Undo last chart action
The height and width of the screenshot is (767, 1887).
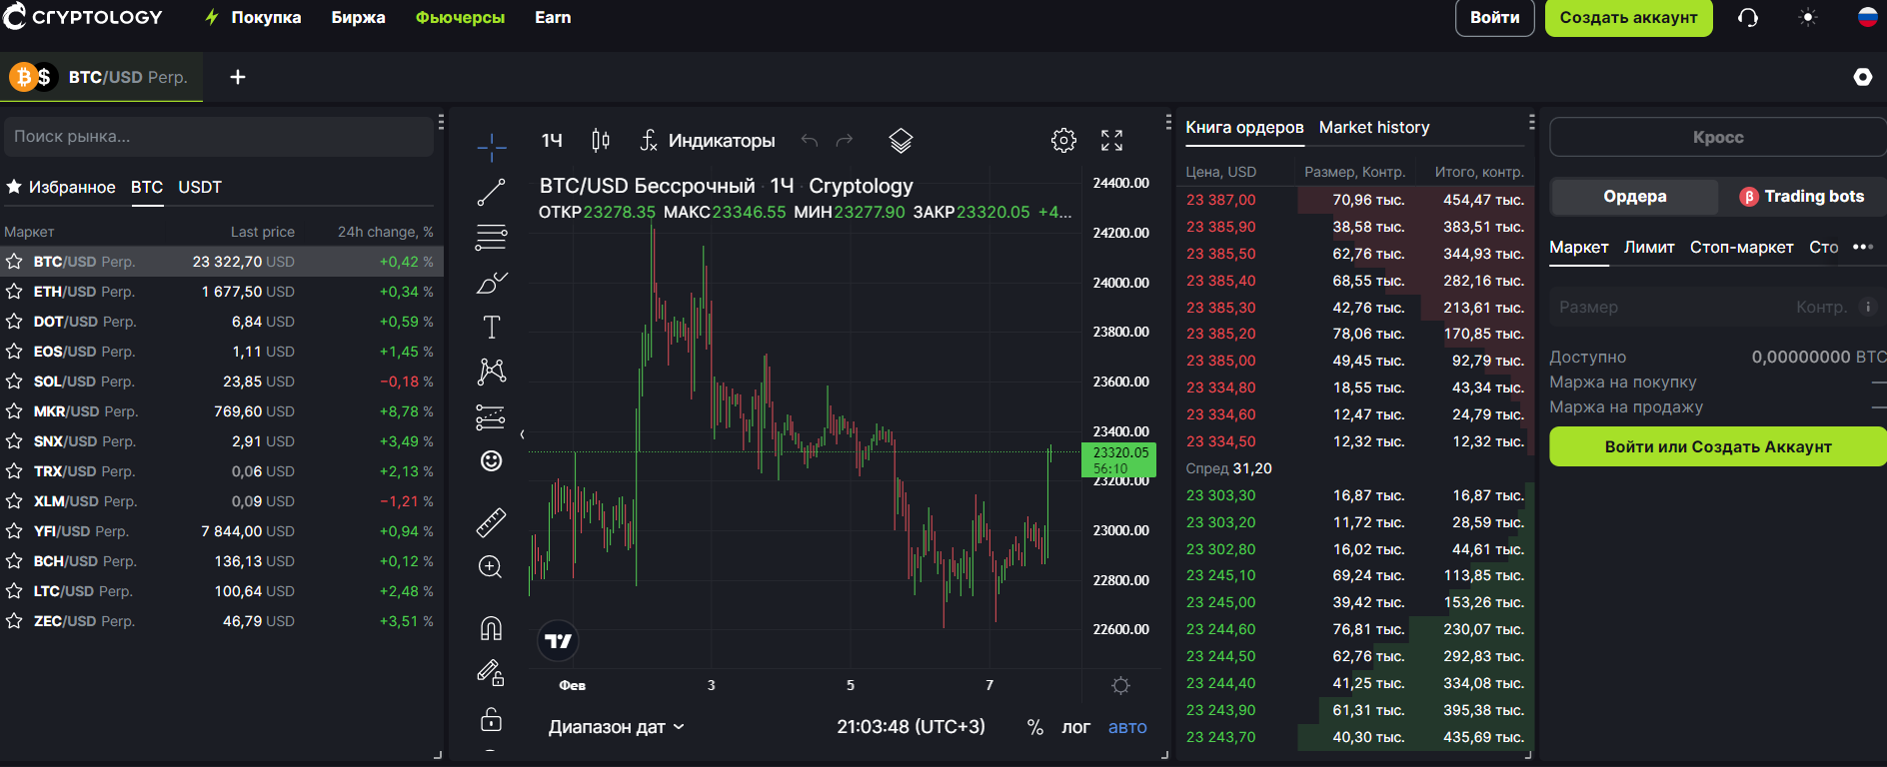(x=810, y=141)
